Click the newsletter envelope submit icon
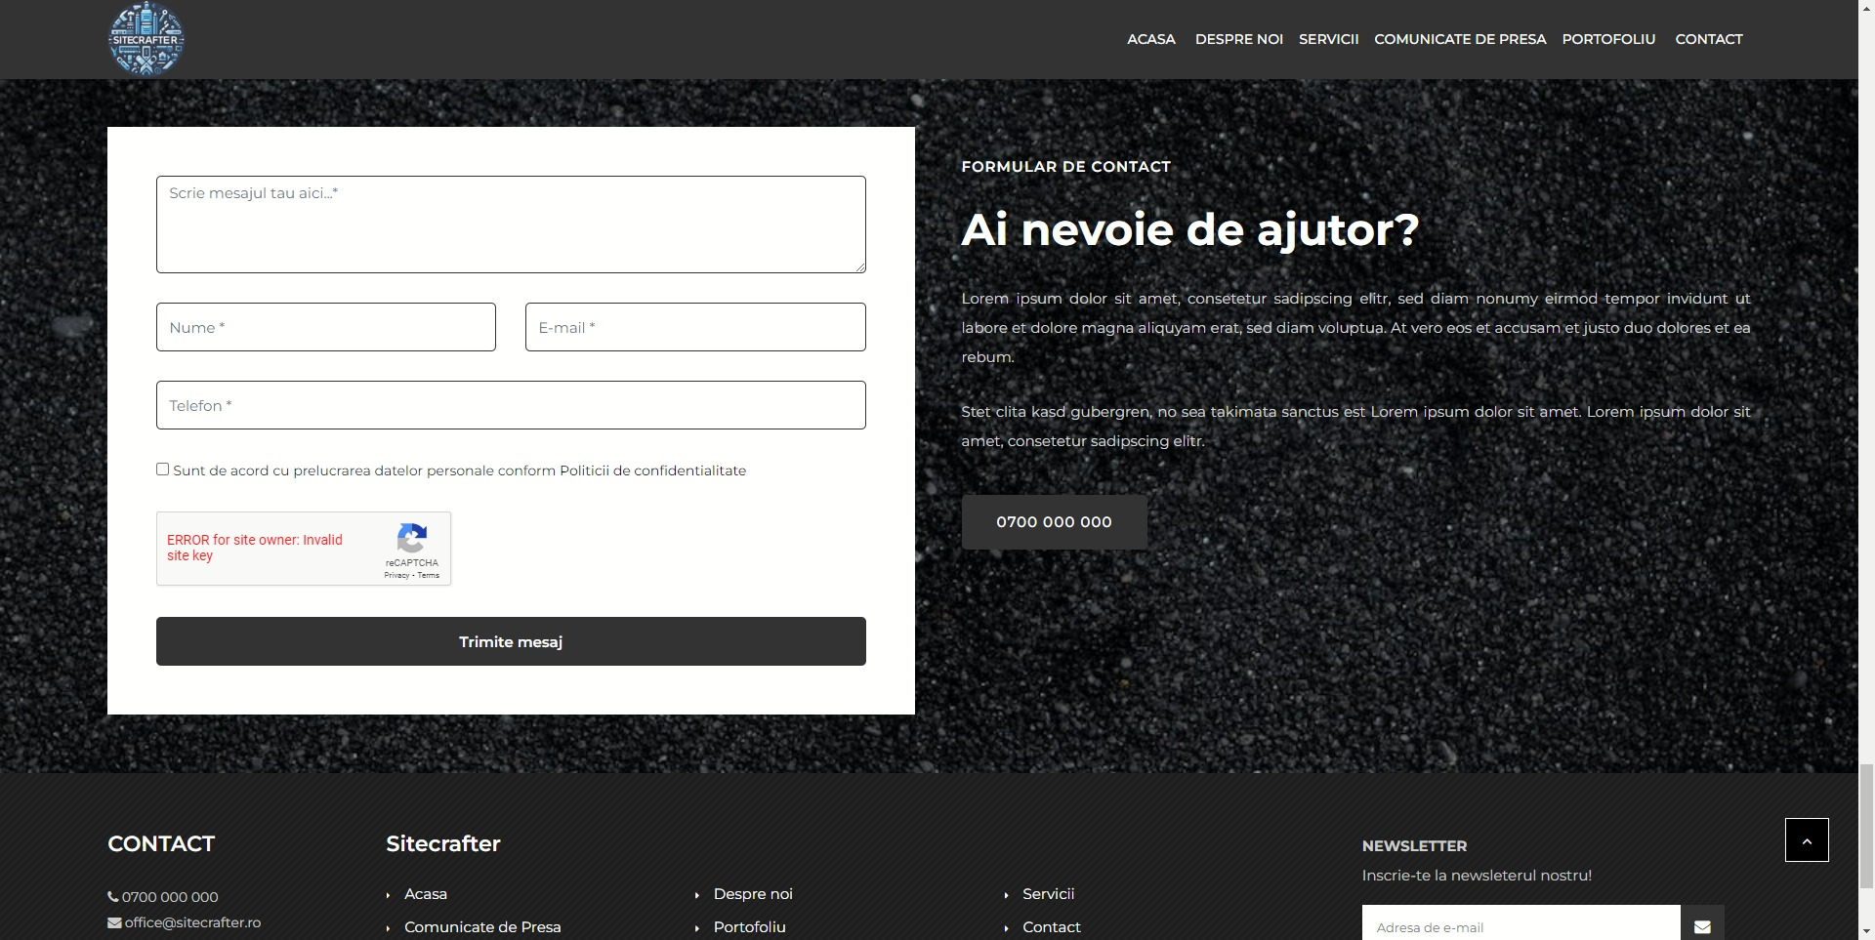Image resolution: width=1875 pixels, height=940 pixels. point(1702,926)
